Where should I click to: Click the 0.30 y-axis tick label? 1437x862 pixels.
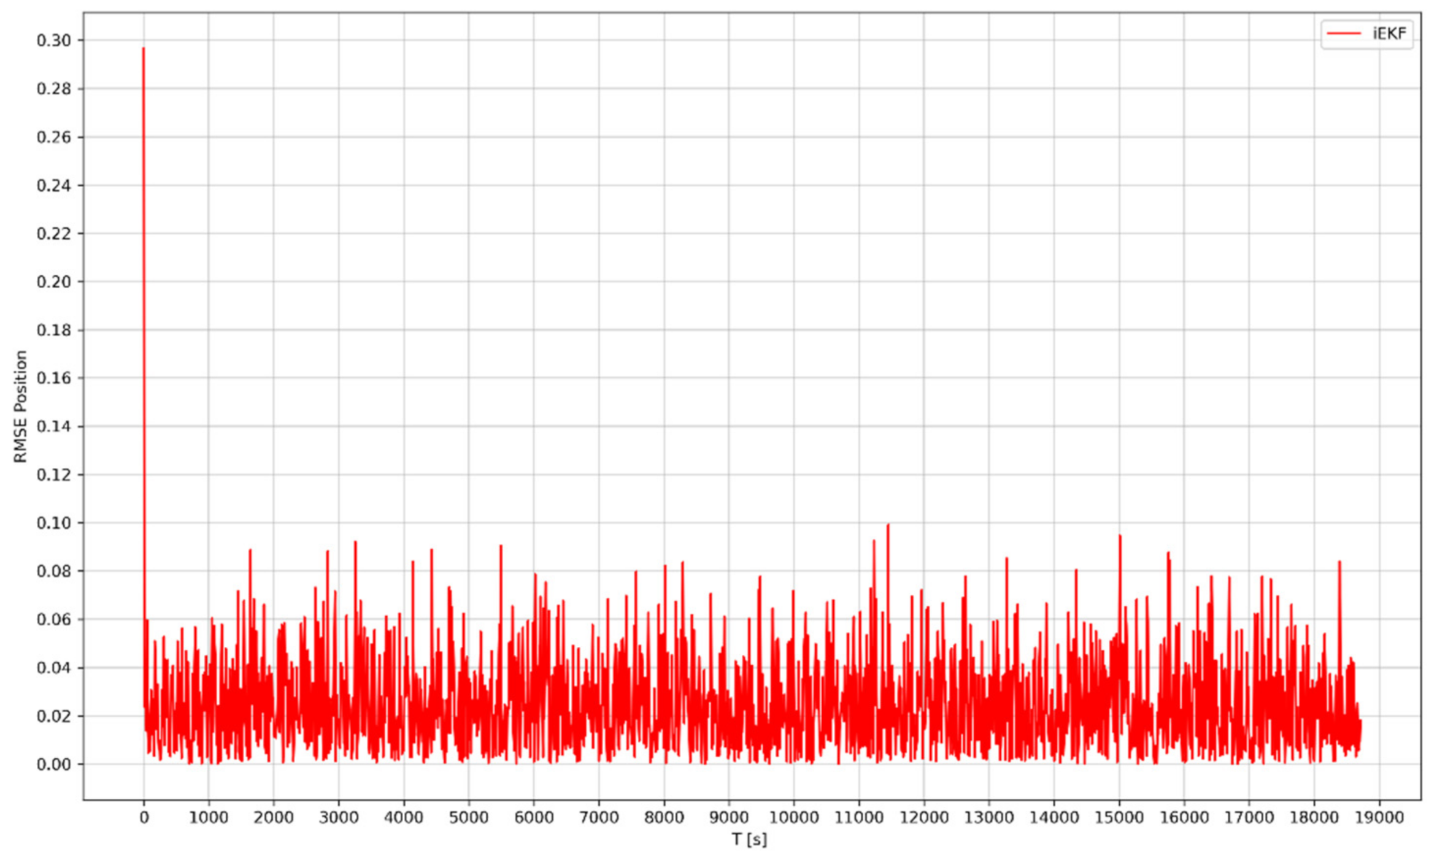[54, 40]
